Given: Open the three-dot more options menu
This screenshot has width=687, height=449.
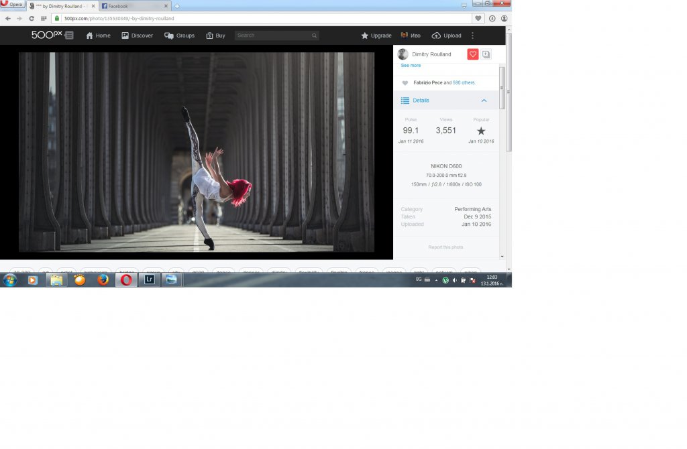Looking at the screenshot, I should tap(472, 36).
